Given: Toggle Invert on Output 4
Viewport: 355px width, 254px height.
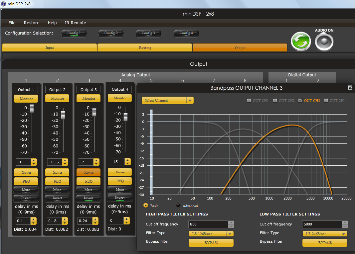Looking at the screenshot, I should pyautogui.click(x=120, y=198).
